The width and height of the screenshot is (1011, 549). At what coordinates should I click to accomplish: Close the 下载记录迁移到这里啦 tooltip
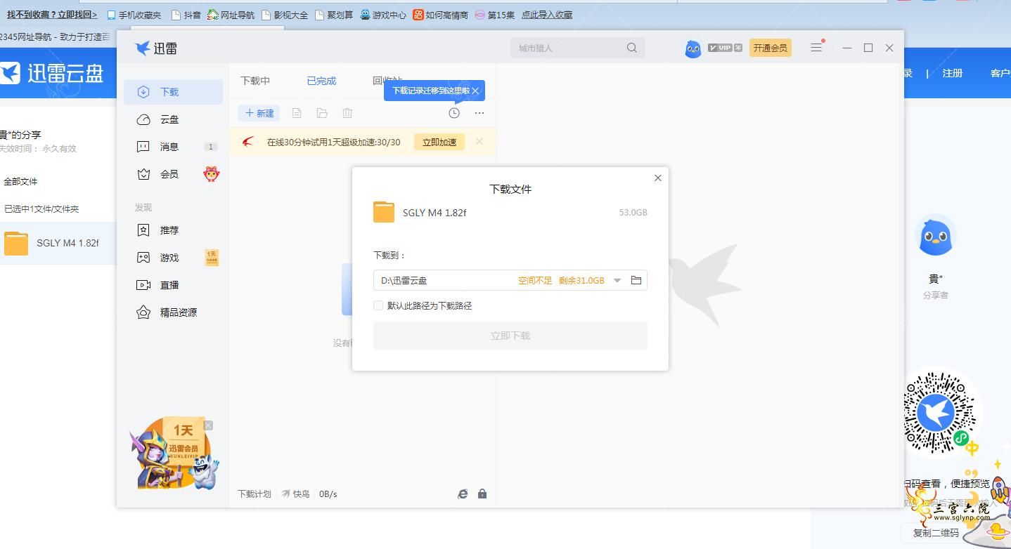[x=476, y=91]
